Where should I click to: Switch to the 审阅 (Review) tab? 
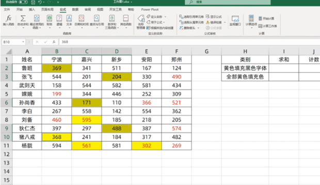[x=88, y=10]
